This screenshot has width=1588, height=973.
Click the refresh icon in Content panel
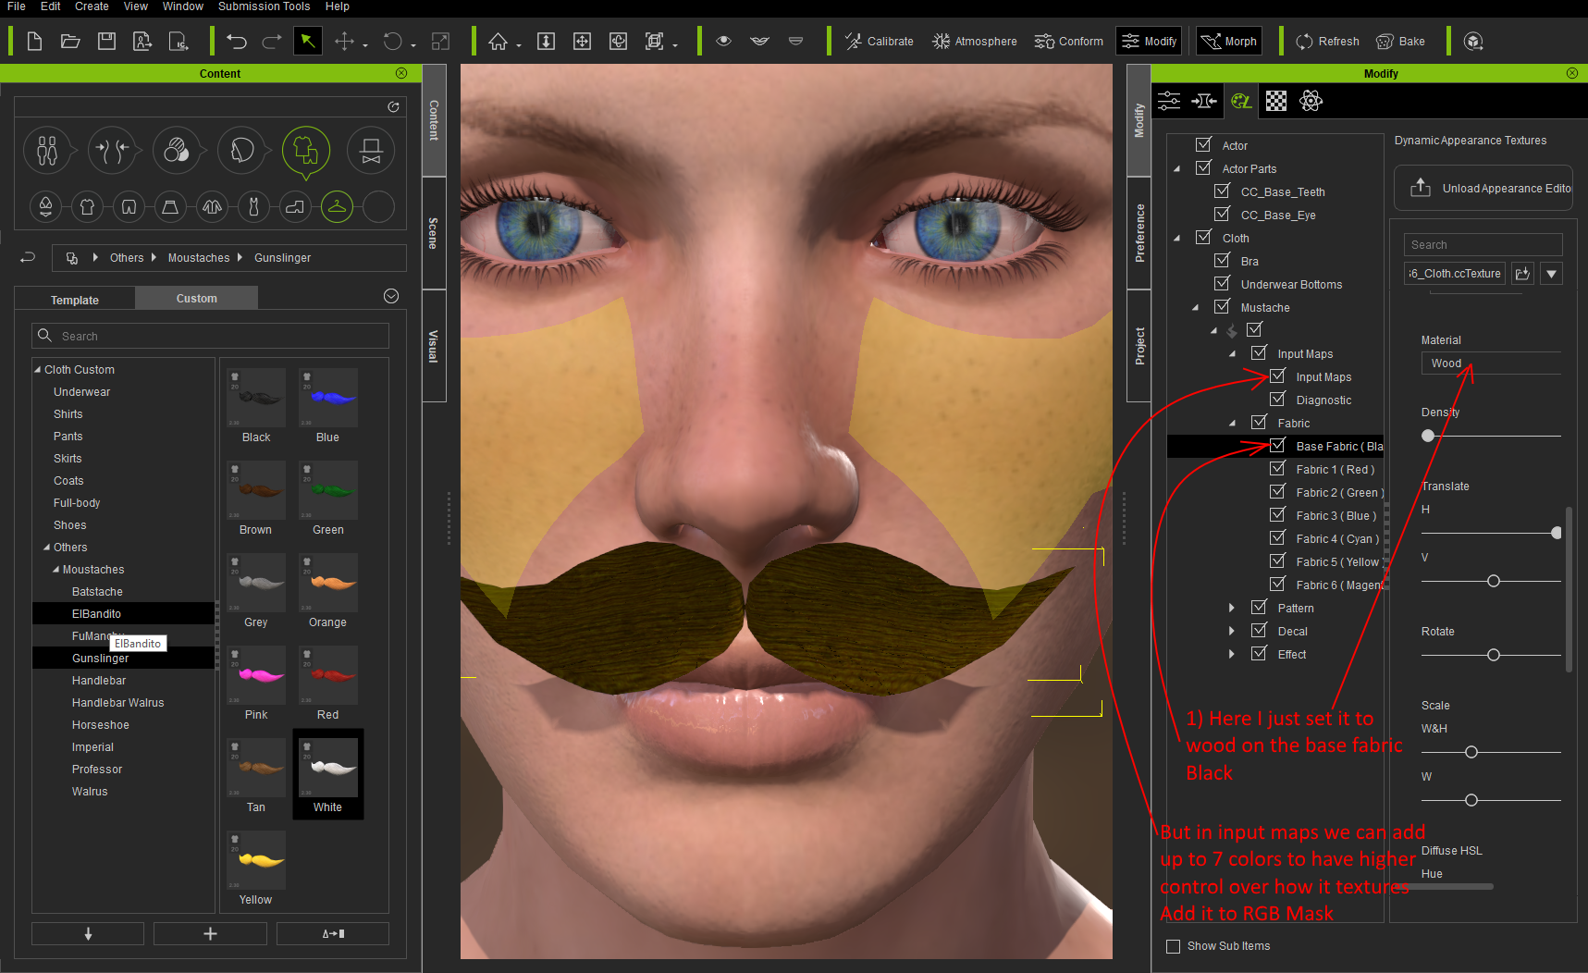coord(393,107)
